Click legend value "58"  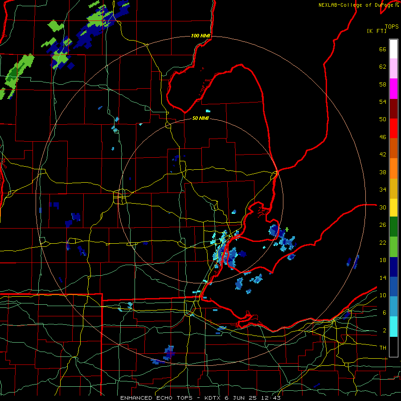pos(383,84)
